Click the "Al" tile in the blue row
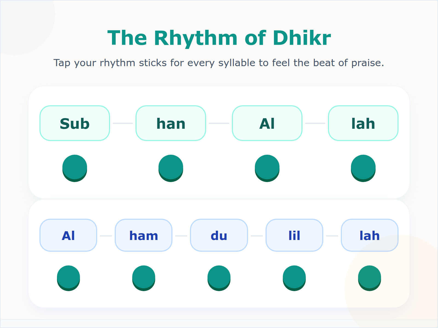Screen dimensions: 438x328 pos(68,235)
